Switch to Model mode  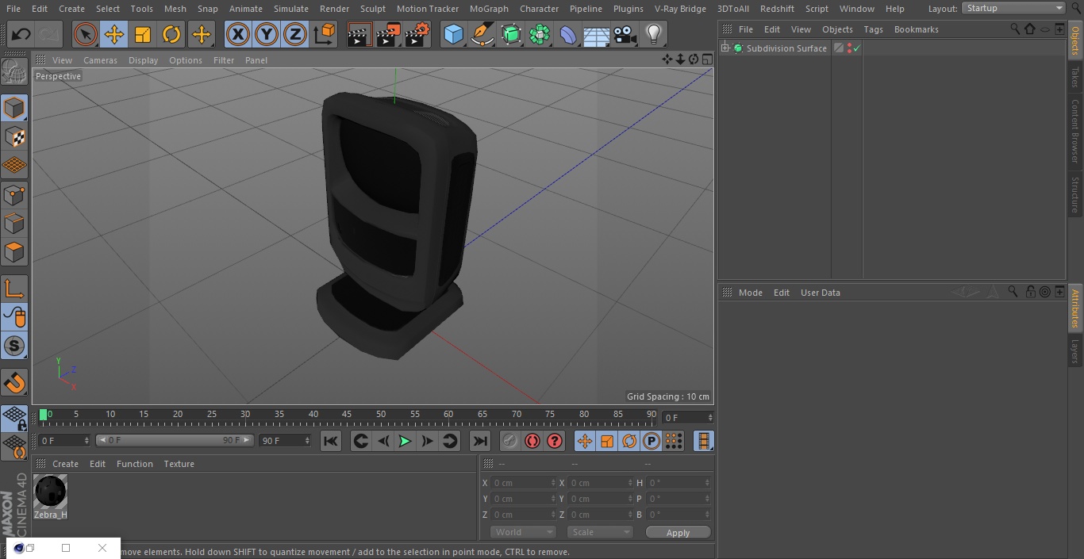pyautogui.click(x=14, y=108)
